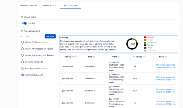This screenshot has width=183, height=108.
Task: Click the Report Dashboard layers icon
Action: (x=22, y=31)
